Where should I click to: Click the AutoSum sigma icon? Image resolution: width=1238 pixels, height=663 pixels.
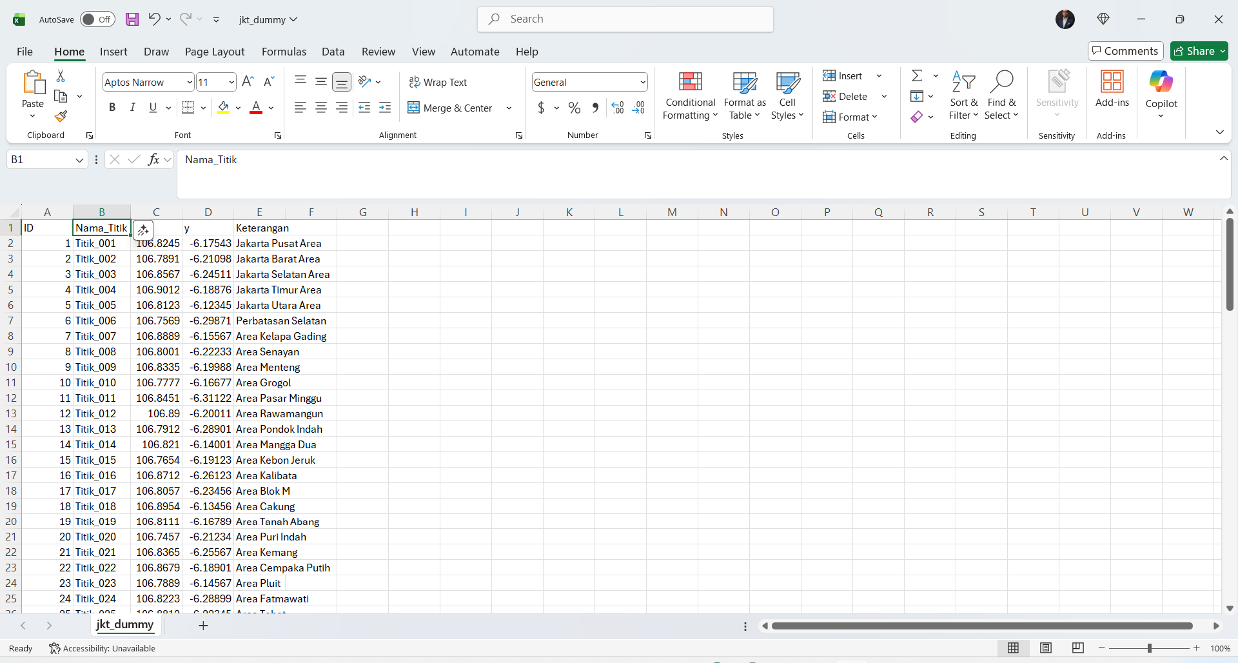tap(917, 76)
